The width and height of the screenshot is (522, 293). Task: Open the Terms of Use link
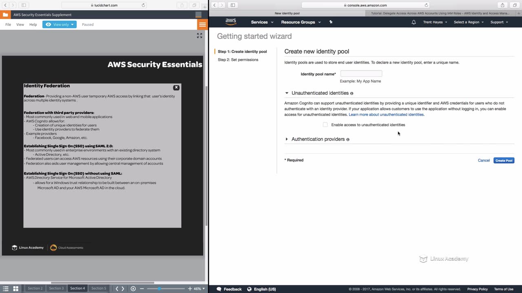(504, 289)
